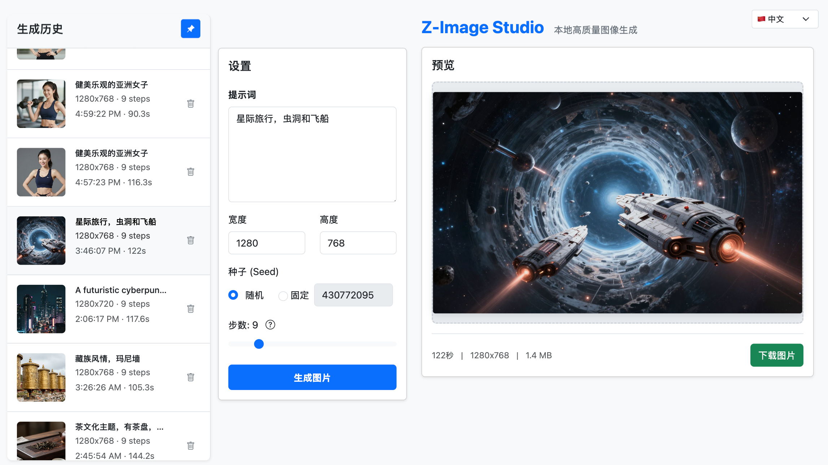Delete the 4:57 健美乐观的亚洲女子 history entry
The width and height of the screenshot is (828, 465).
191,172
